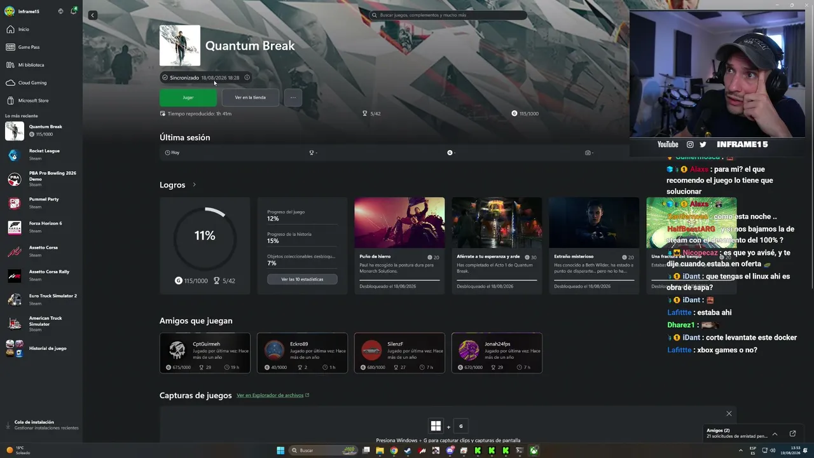Open Assetto Corsa Rally entry
814x458 pixels.
(41, 275)
